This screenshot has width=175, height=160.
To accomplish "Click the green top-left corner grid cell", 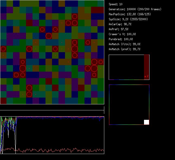I will (3, 3).
